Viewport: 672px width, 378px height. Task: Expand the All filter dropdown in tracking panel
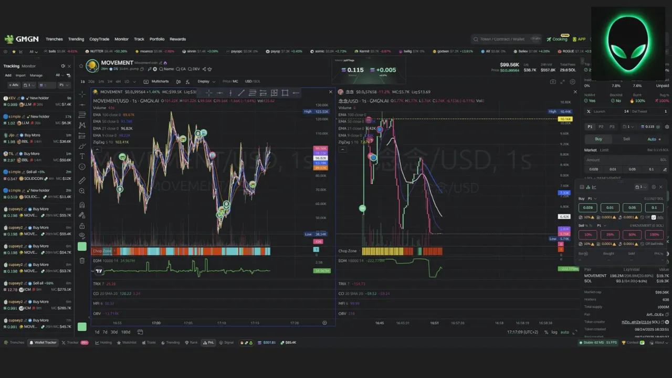[59, 75]
